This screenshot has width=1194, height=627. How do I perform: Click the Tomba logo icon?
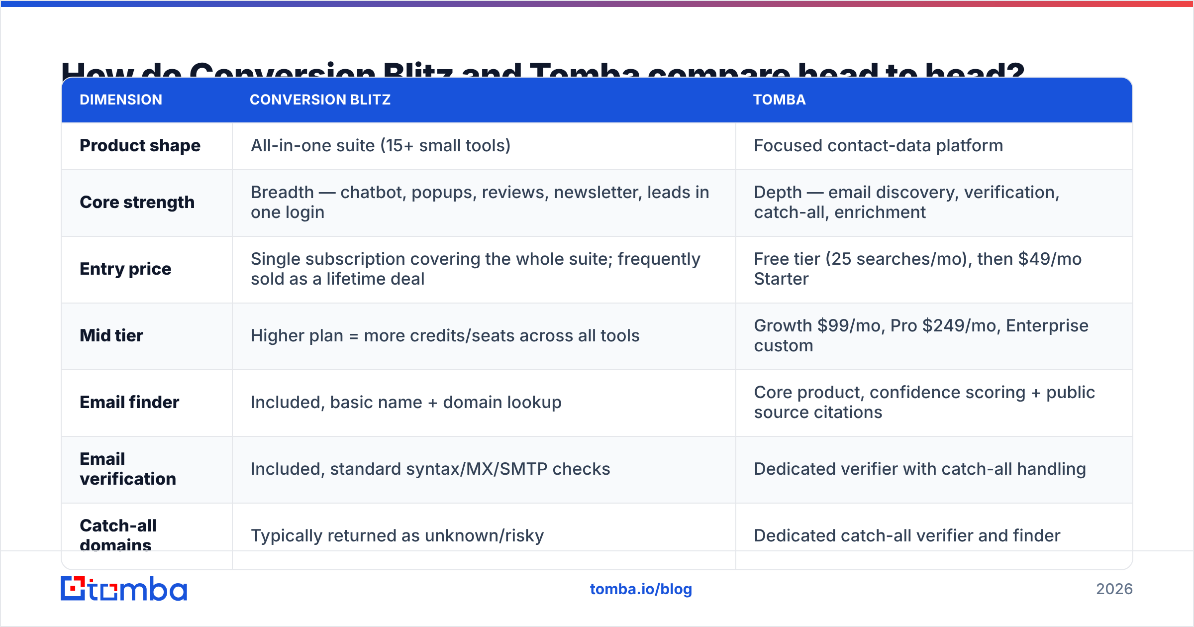[124, 589]
